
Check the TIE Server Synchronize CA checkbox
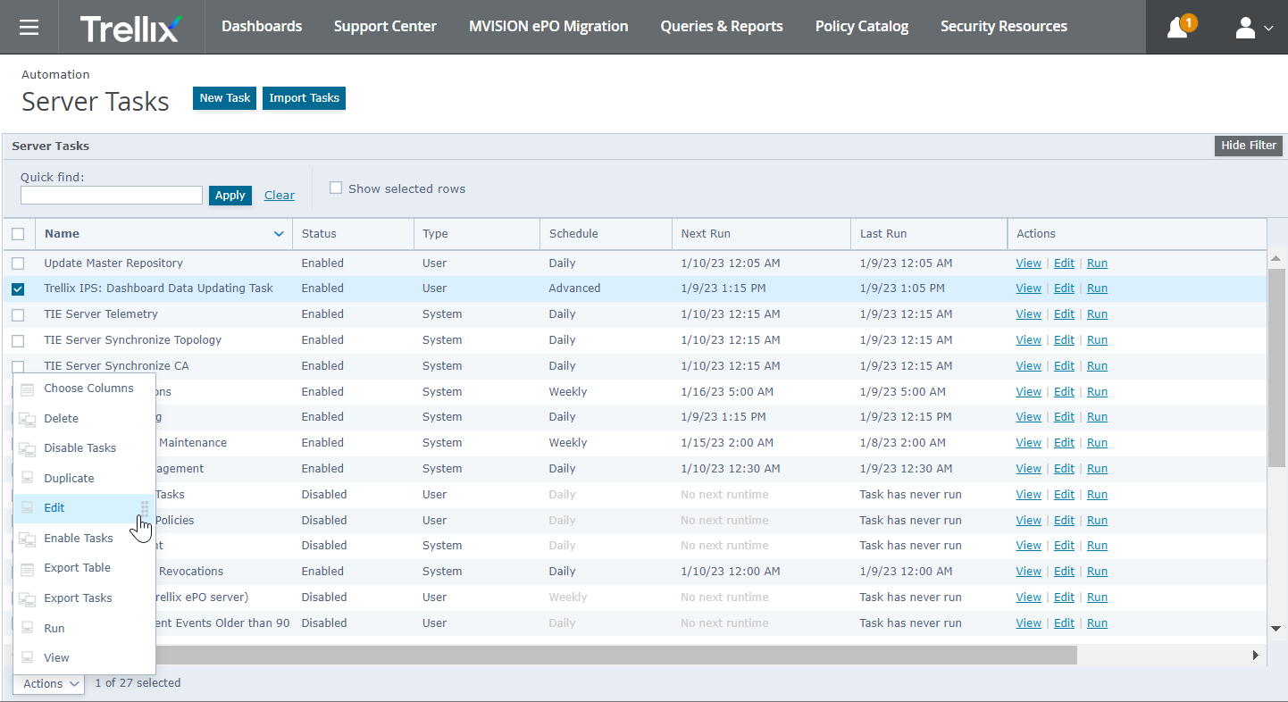[x=18, y=366]
